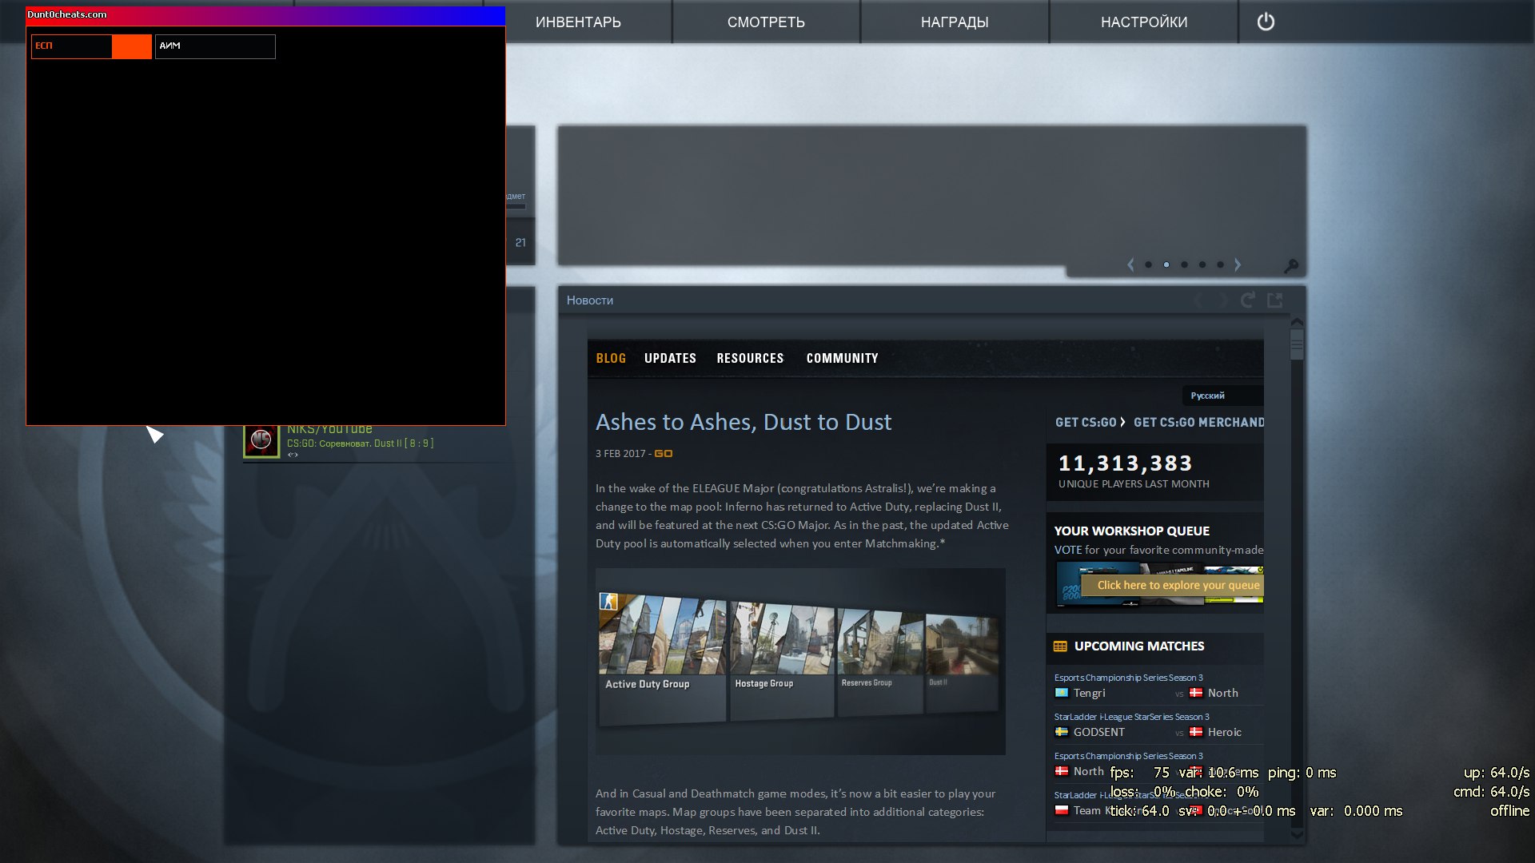
Task: Click next carousel arrow
Action: 1238,264
